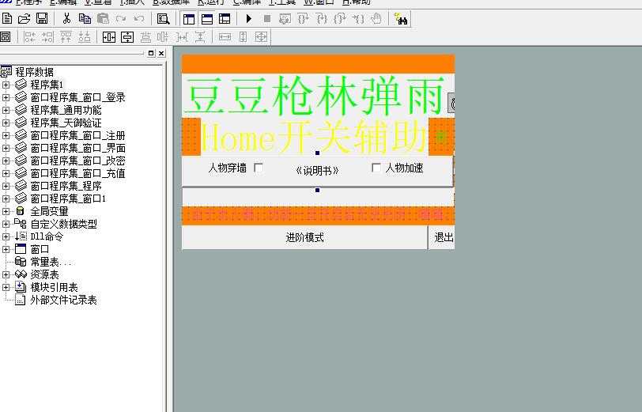Screen dimensions: 642x412
Task: Expand the Dll命令 node
Action: click(6, 236)
